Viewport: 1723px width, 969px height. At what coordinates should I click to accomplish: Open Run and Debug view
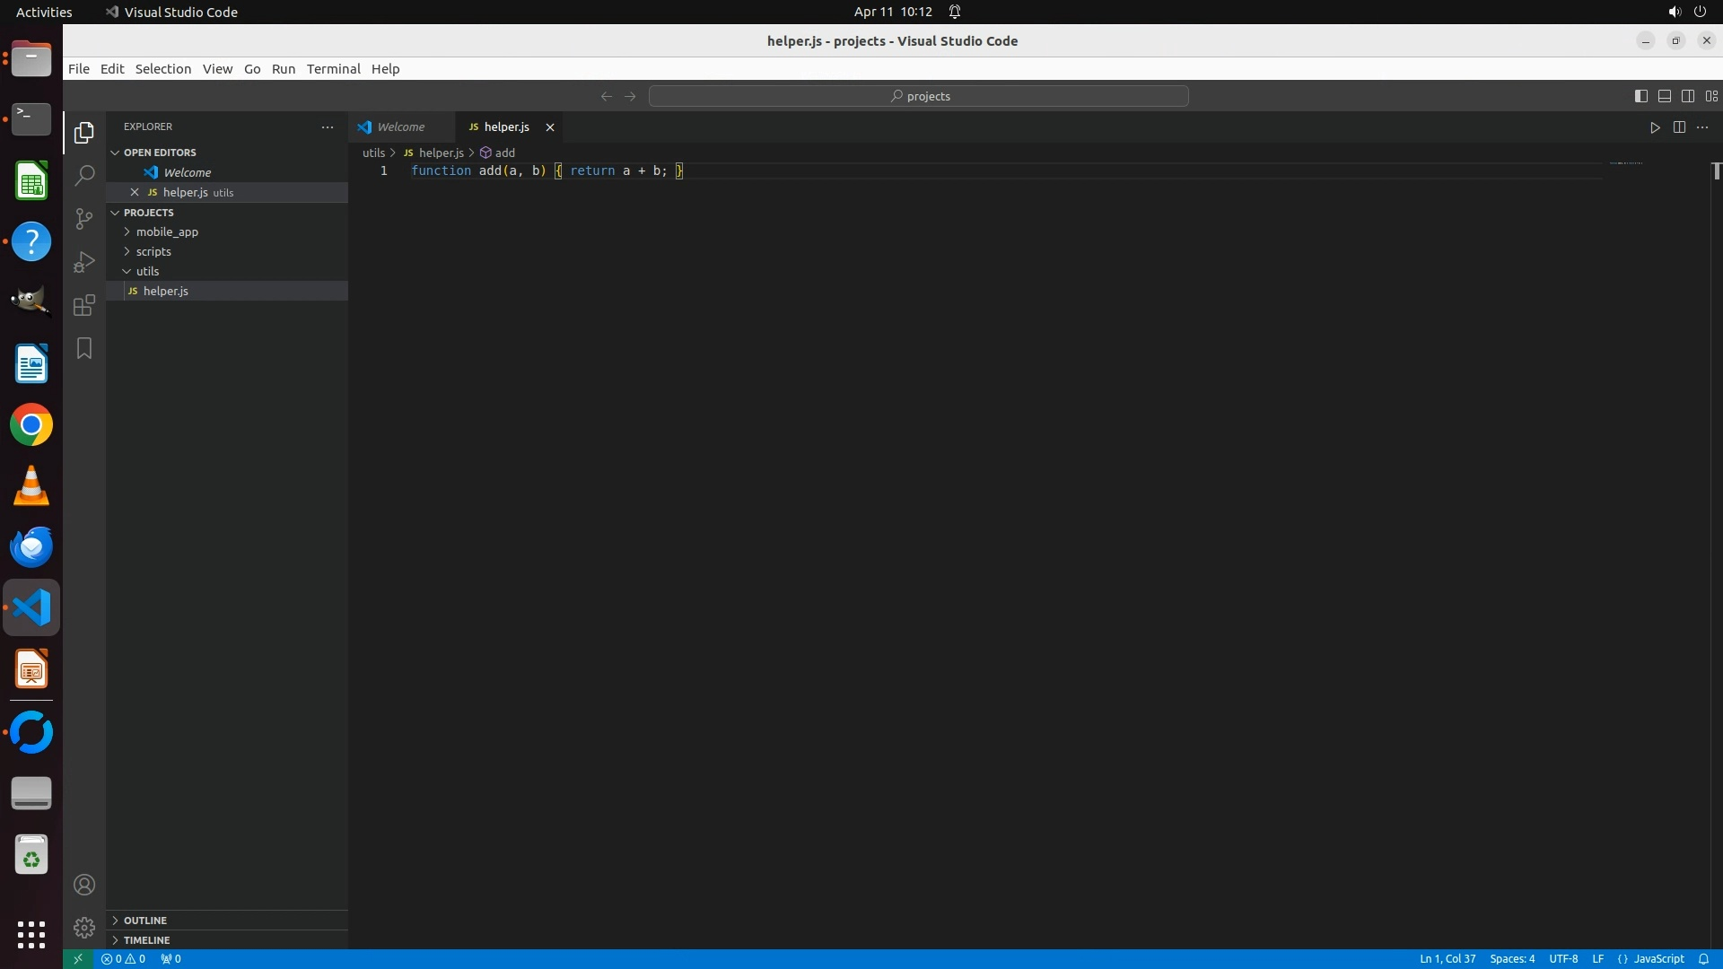[84, 262]
